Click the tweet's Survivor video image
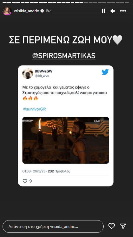 click(66, 140)
